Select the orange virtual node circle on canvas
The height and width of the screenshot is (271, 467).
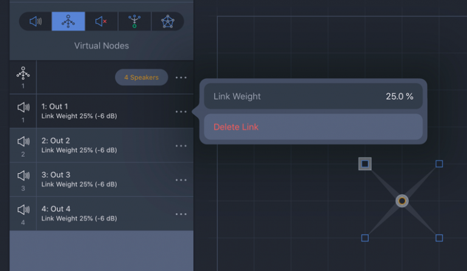402,201
